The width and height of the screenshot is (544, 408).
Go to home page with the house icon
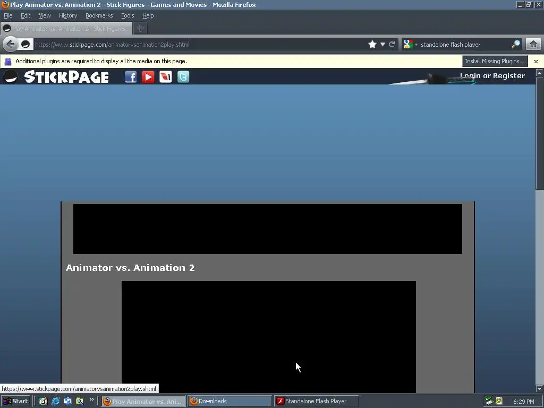pos(533,45)
